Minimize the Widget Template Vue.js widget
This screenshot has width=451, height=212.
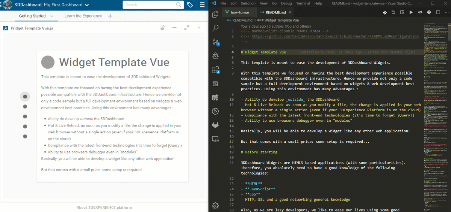tap(174, 28)
